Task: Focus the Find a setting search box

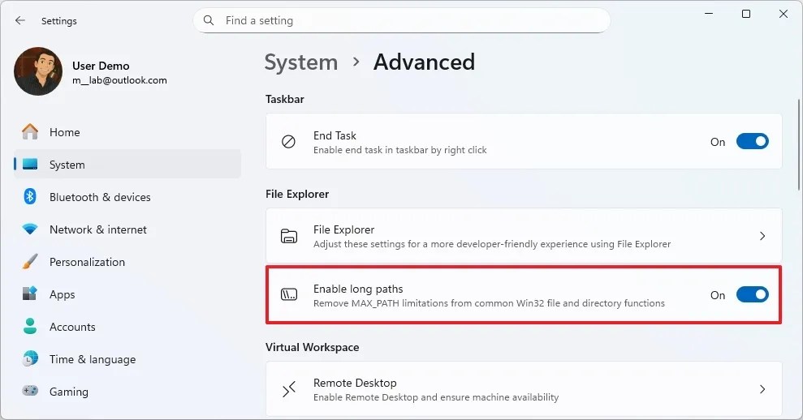Action: pos(402,20)
